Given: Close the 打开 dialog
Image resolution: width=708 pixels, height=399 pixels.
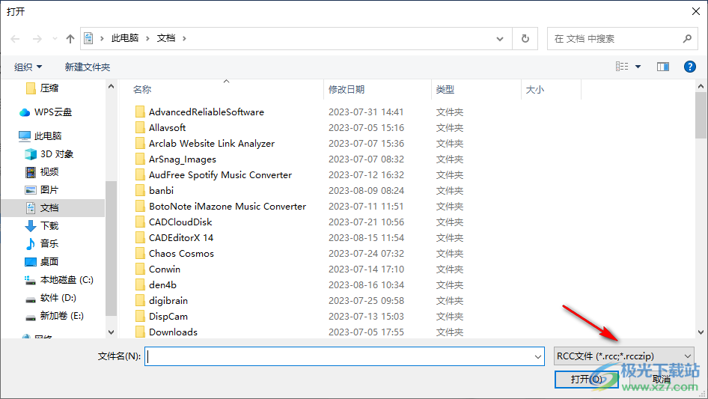Looking at the screenshot, I should coord(696,11).
